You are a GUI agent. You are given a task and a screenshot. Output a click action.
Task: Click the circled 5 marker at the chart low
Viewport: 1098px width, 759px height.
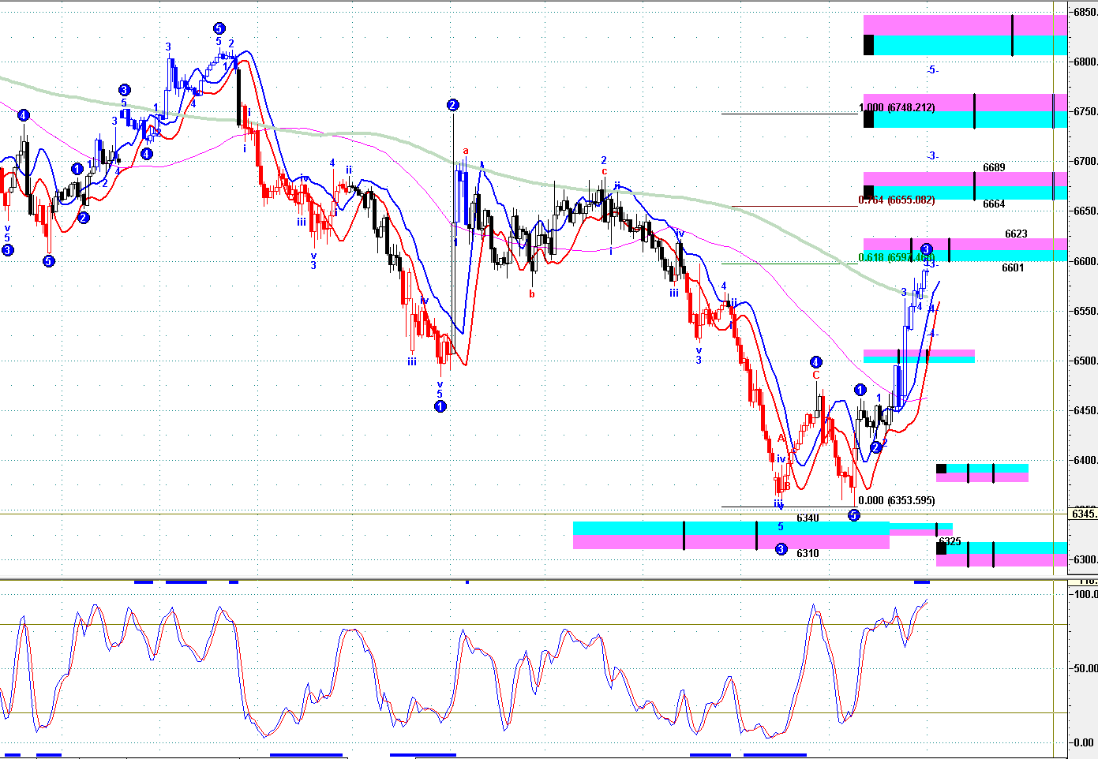click(x=853, y=515)
